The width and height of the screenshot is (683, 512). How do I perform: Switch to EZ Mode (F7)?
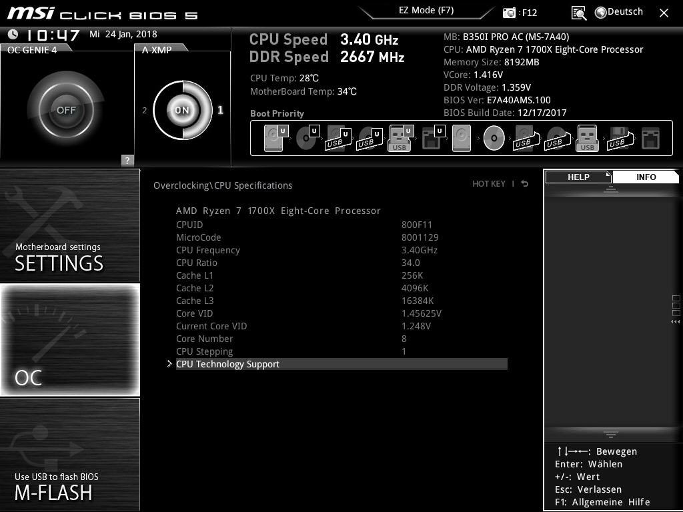tap(426, 11)
